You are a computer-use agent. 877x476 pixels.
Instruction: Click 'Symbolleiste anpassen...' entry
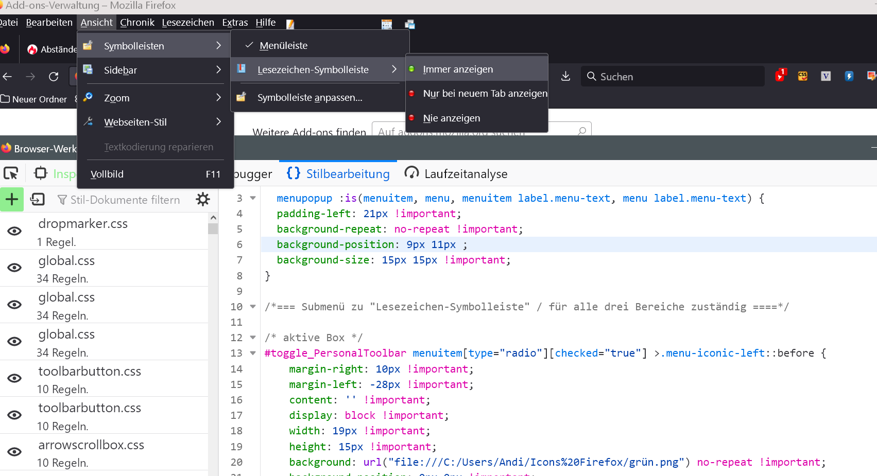click(x=309, y=97)
